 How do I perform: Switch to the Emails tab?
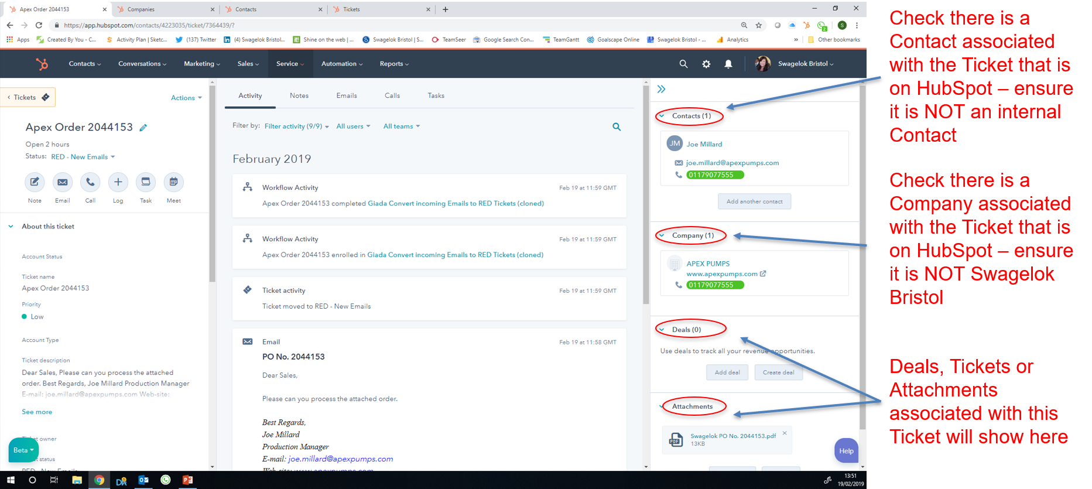pos(347,95)
